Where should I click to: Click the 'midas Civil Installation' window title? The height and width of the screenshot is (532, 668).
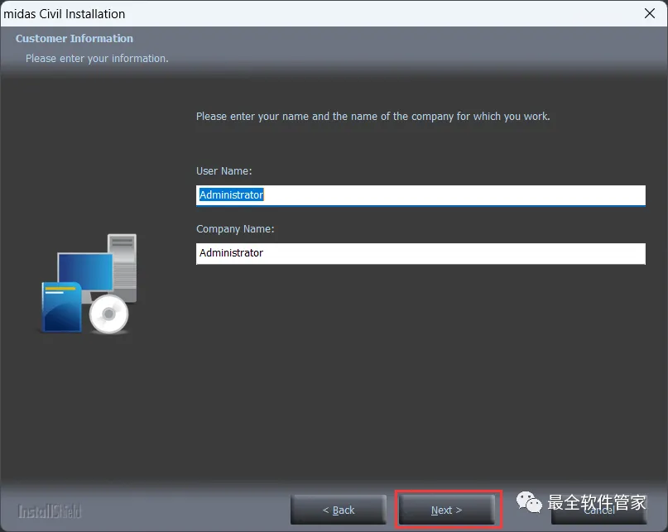pyautogui.click(x=65, y=14)
